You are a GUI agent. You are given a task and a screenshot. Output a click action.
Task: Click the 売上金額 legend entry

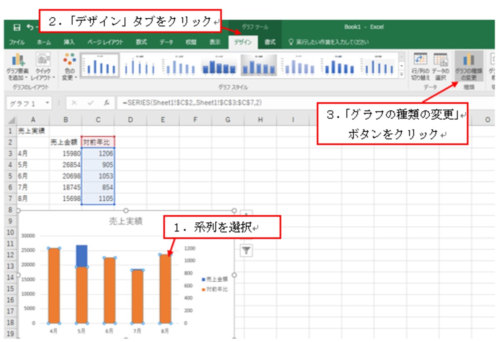pyautogui.click(x=215, y=279)
